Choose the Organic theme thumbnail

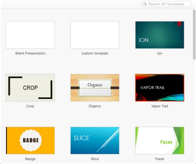point(95,88)
